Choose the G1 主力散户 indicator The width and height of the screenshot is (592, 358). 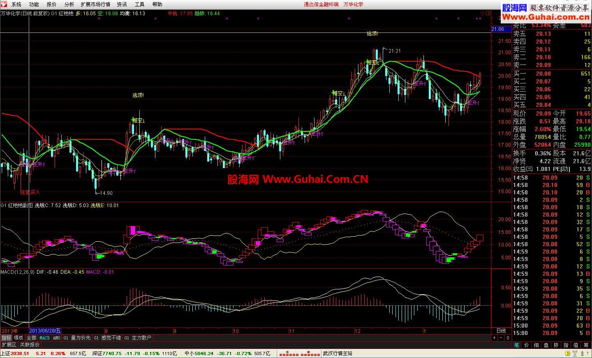click(x=138, y=338)
